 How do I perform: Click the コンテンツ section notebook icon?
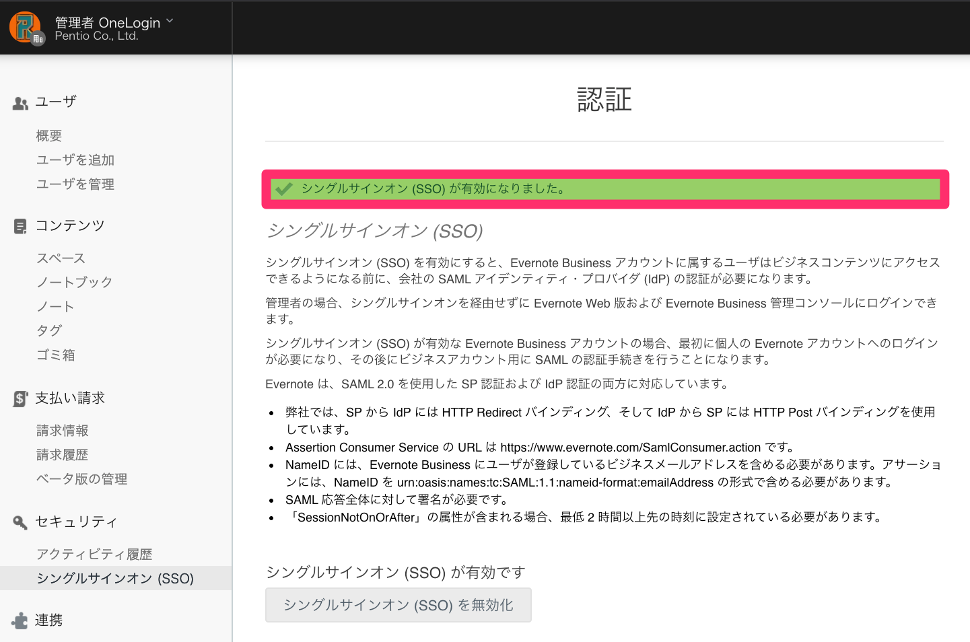coord(20,227)
